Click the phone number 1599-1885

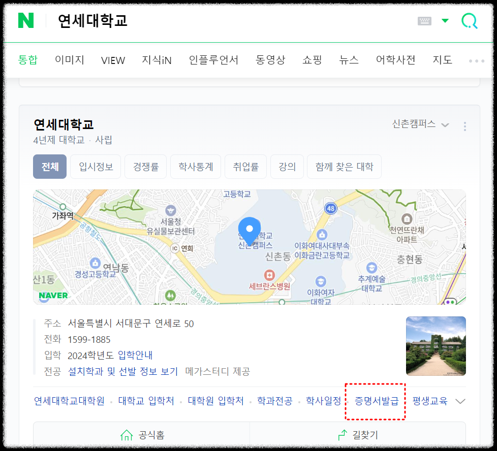coord(89,339)
